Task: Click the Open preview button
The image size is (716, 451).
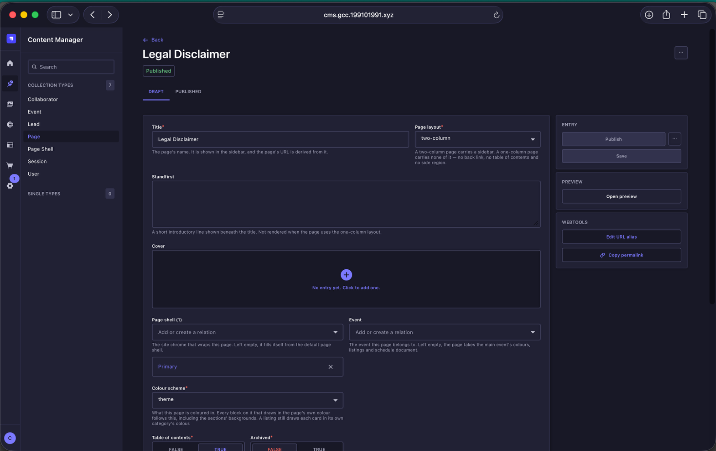Action: (621, 196)
